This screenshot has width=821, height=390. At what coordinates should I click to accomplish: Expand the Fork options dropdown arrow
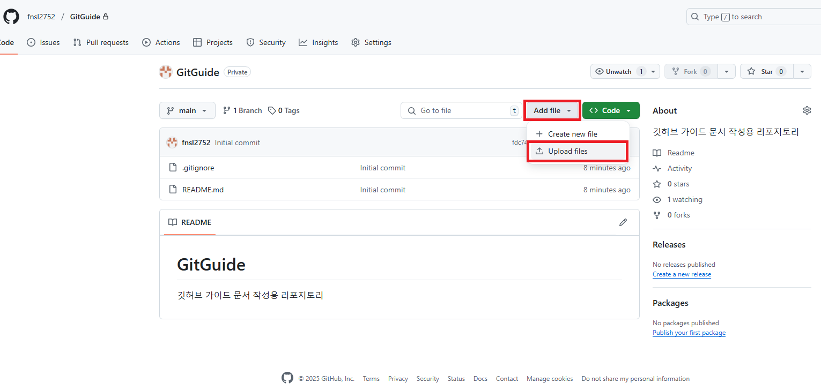click(x=726, y=71)
